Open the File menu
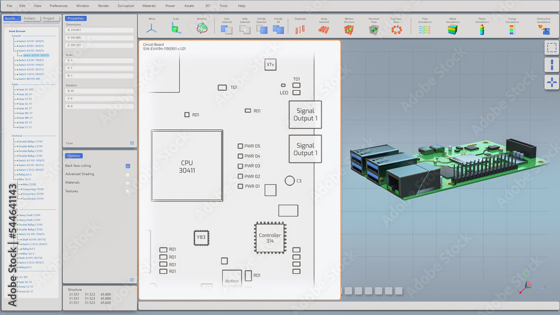 pyautogui.click(x=10, y=6)
